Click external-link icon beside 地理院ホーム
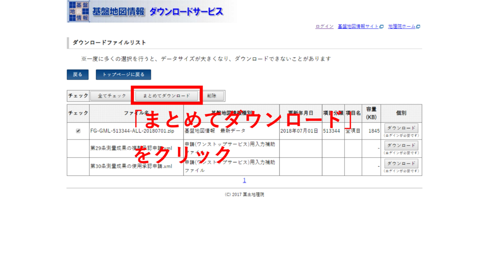The height and width of the screenshot is (262, 489). [x=418, y=27]
